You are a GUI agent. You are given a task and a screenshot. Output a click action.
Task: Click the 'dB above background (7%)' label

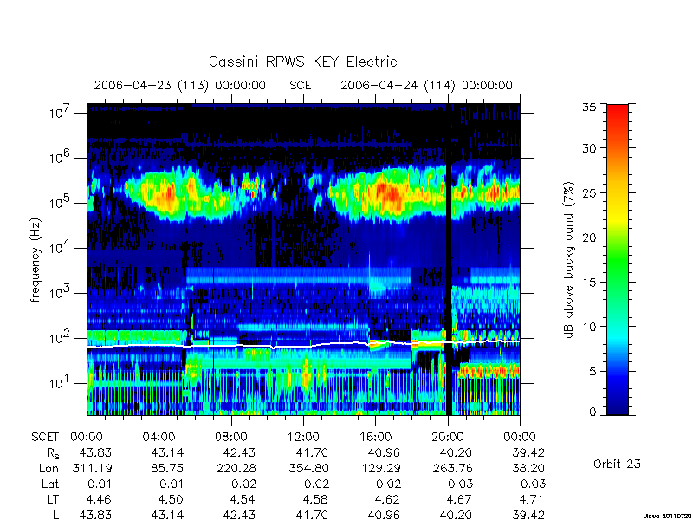tap(569, 260)
